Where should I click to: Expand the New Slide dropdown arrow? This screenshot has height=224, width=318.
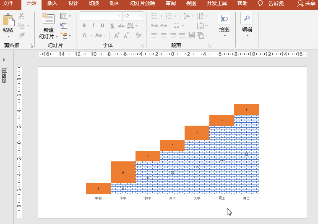(x=57, y=36)
